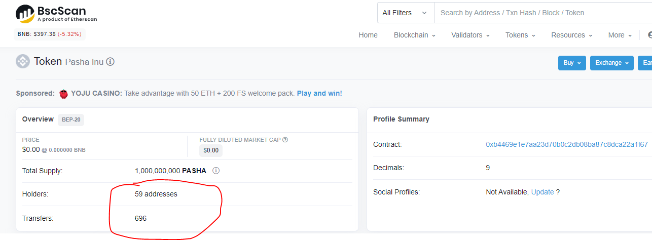Open the All Filters dropdown
Image resolution: width=652 pixels, height=240 pixels.
pos(406,13)
